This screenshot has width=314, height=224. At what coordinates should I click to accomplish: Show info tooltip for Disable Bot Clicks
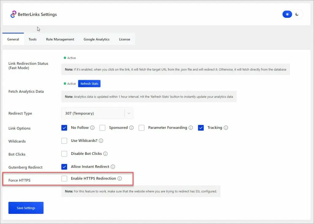[x=105, y=154]
